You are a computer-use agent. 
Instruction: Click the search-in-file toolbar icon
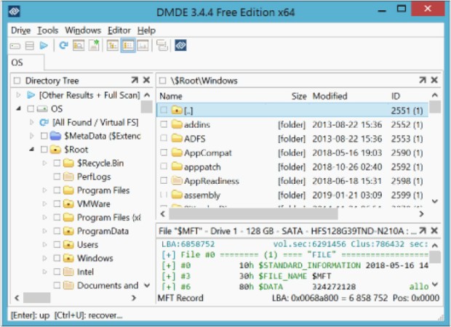tap(79, 46)
